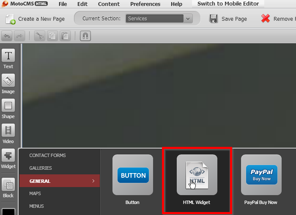
Task: Toggle the magnet snapping button
Action: [85, 36]
